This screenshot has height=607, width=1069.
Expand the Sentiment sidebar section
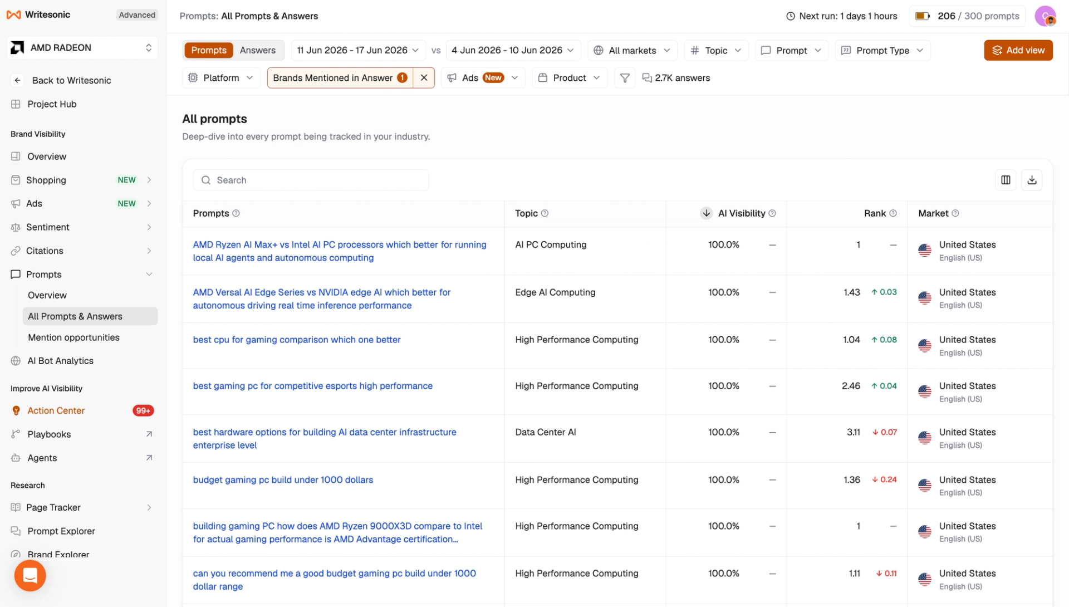click(149, 227)
